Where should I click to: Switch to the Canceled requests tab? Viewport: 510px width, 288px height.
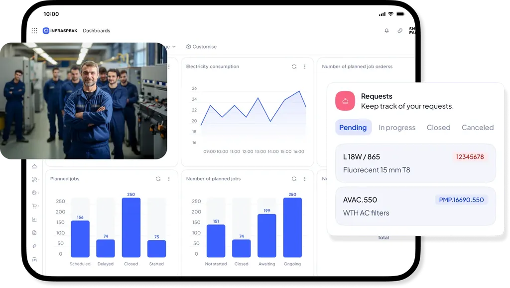478,128
